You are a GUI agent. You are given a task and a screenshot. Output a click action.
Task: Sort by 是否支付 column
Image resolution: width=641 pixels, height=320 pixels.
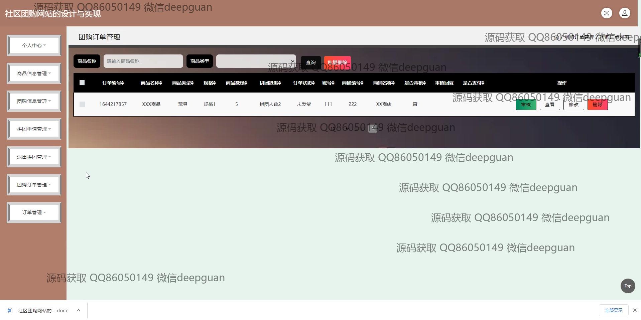click(473, 83)
